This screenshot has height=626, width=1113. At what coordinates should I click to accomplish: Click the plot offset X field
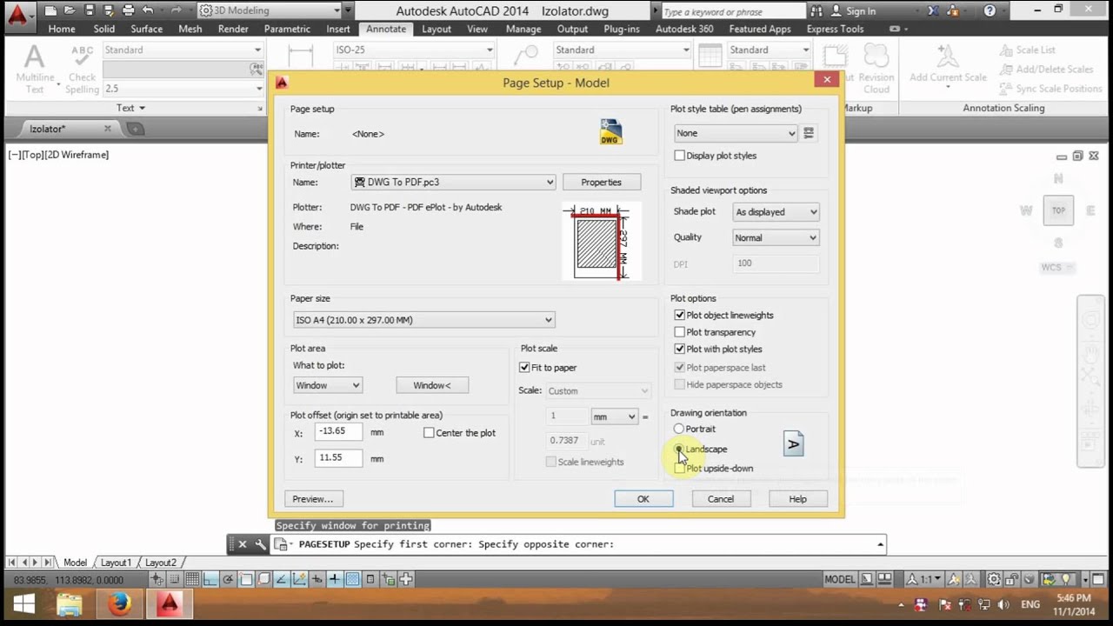coord(338,432)
